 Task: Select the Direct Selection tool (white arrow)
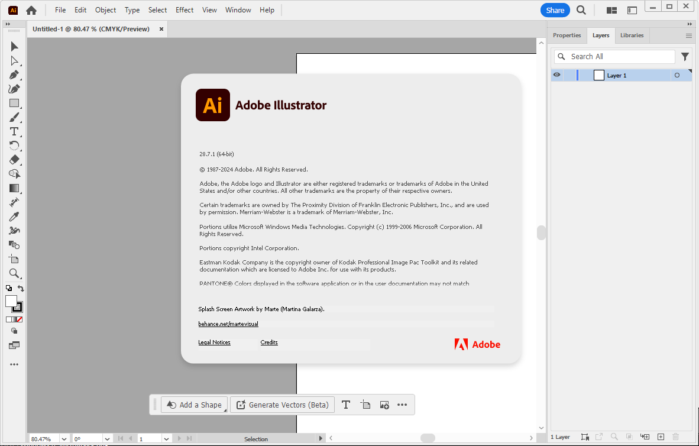pyautogui.click(x=14, y=61)
